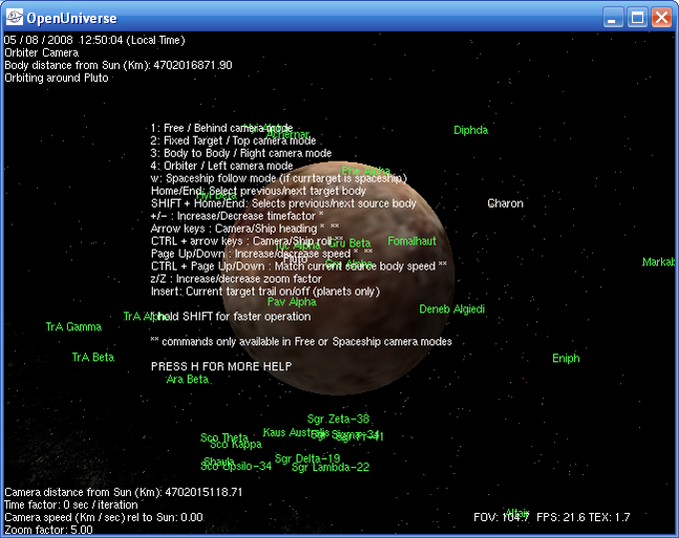This screenshot has width=679, height=538.
Task: Click the Sco Kappa star label
Action: pyautogui.click(x=236, y=444)
